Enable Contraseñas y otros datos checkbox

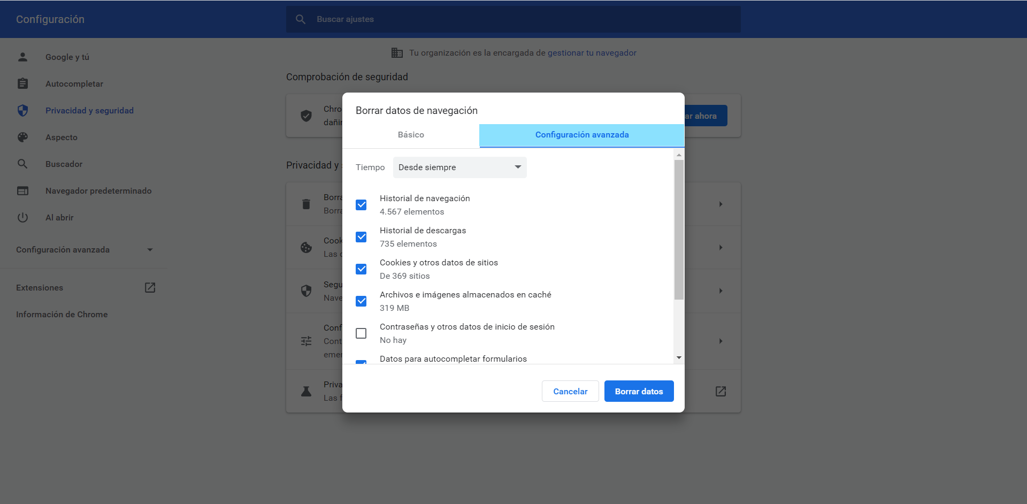pos(361,333)
